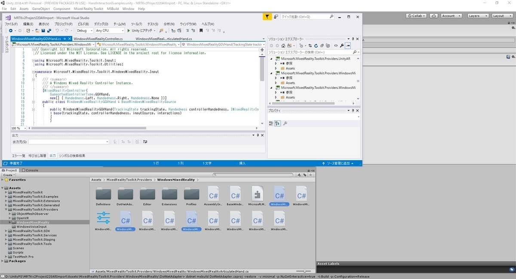516x279 pixels.
Task: Click the properties wrench icon in Solution Explorer
Action: 342,45
